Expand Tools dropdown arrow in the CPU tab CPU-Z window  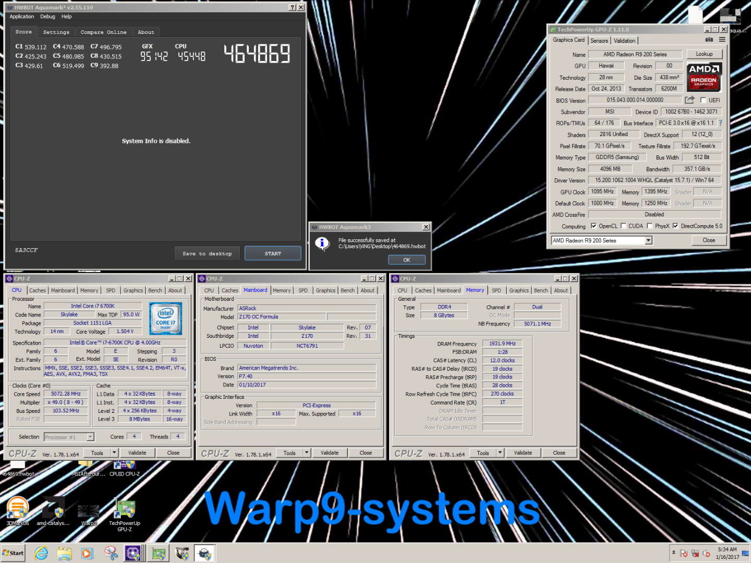[114, 452]
